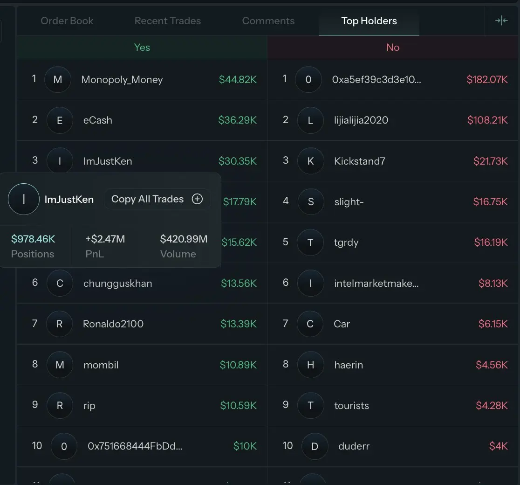Screen dimensions: 520x485
Task: Click $108.21K value for lijialijia2020
Action: pyautogui.click(x=487, y=120)
